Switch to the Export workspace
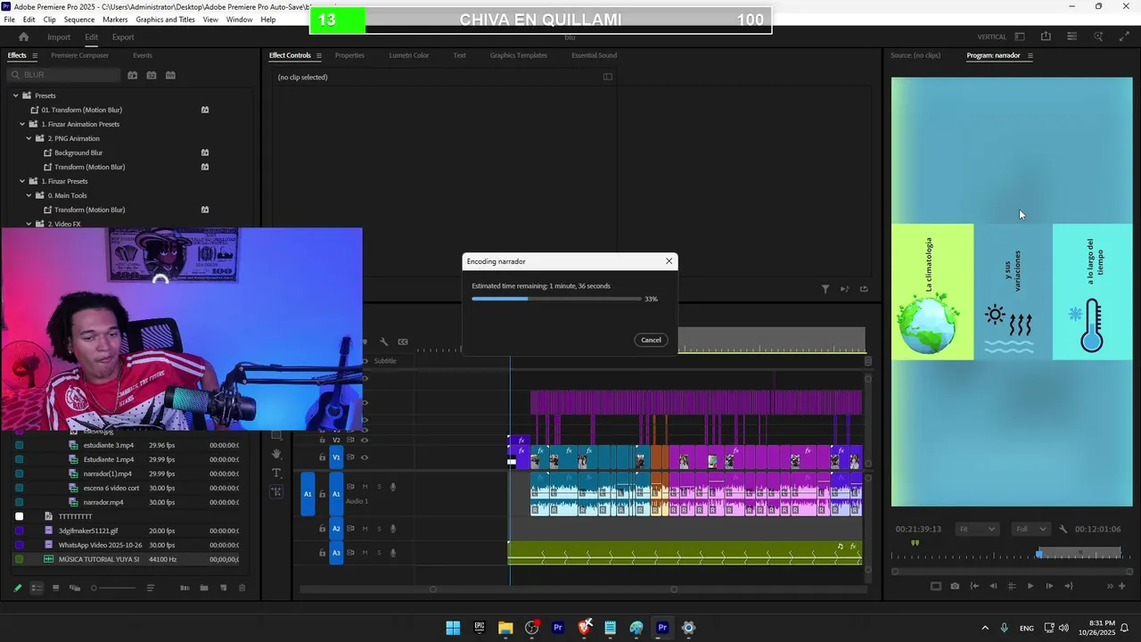This screenshot has width=1141, height=642. click(x=123, y=37)
